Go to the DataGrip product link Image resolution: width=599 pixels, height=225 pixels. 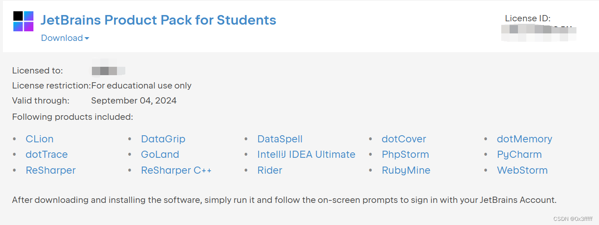coord(163,139)
